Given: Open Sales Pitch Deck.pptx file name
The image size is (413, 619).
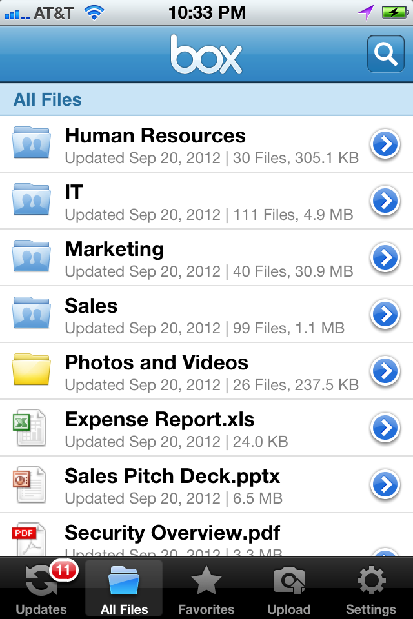Looking at the screenshot, I should [172, 476].
